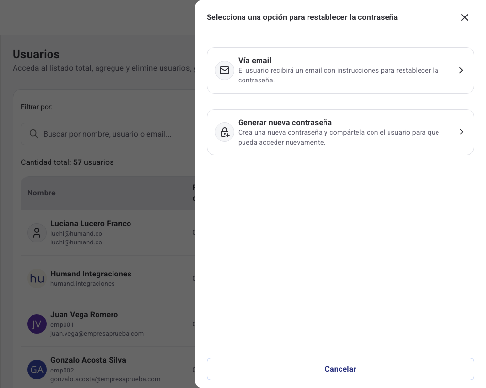Click the juan.vega@empresaprueba.com email text
Viewport: 486px width, 388px height.
tap(97, 334)
